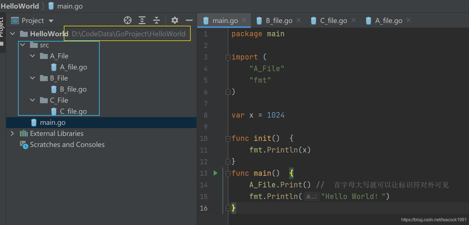Click the gopher icon beside B_file.go in tree

[54, 89]
